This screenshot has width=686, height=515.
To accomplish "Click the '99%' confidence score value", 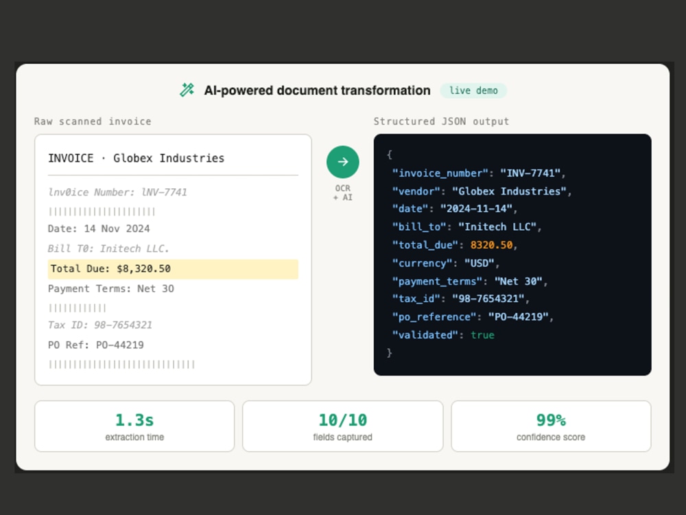I will 551,420.
